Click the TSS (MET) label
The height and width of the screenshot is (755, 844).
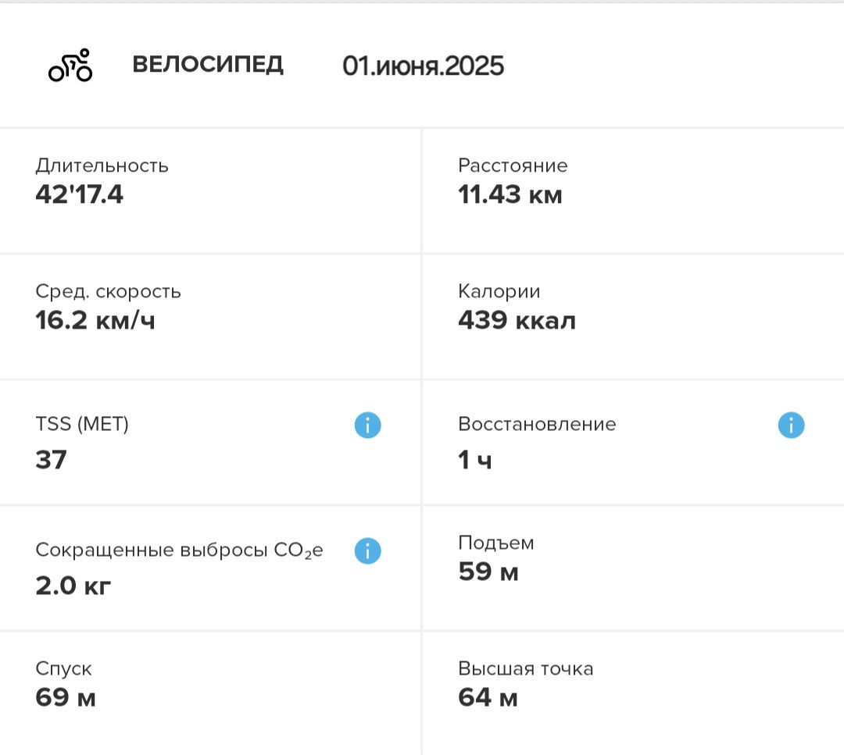coord(82,424)
